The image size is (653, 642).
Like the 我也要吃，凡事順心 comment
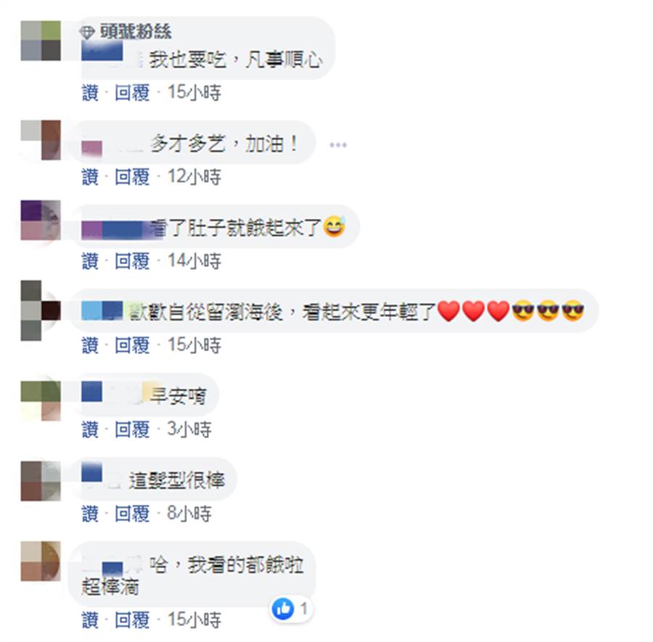(x=91, y=92)
